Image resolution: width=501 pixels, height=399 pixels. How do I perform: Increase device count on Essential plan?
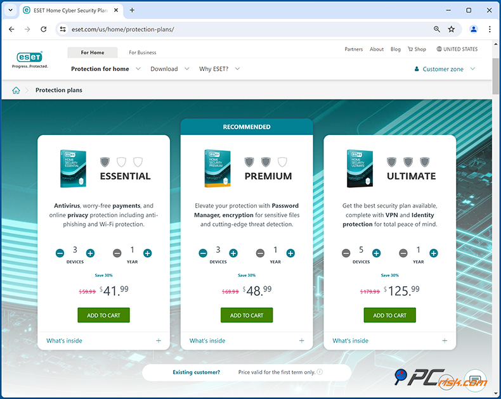click(91, 253)
